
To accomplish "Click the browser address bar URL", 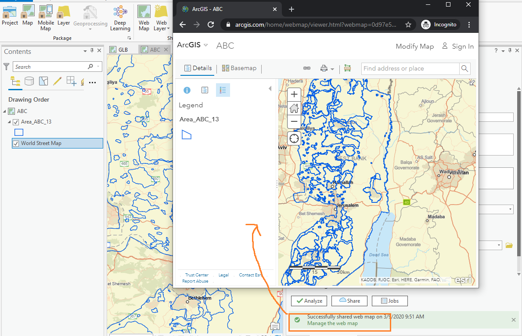I will [x=316, y=25].
